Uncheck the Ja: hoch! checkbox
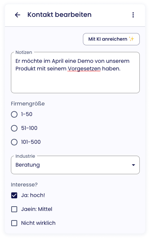Viewport: 150px width, 239px height. point(14,195)
